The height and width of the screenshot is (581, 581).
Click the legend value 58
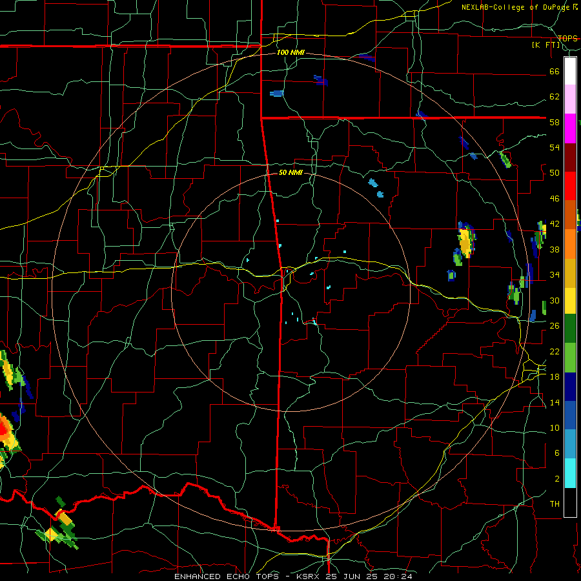pyautogui.click(x=555, y=122)
